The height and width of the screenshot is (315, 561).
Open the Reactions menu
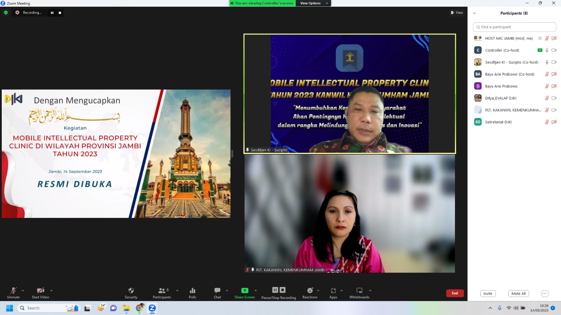coord(310,293)
